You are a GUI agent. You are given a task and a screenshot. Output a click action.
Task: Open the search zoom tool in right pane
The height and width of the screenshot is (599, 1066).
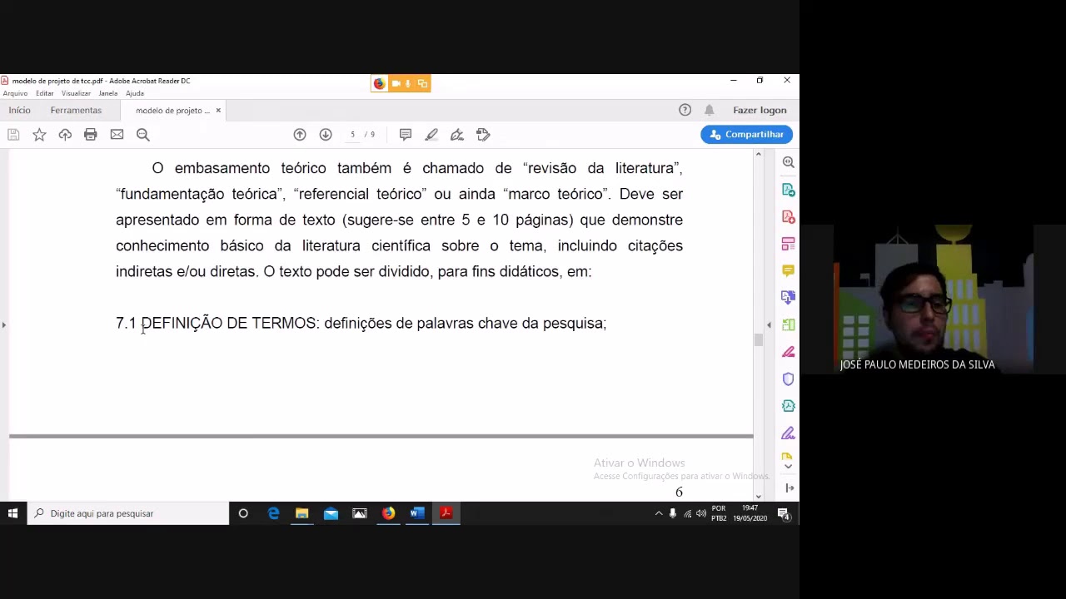click(789, 163)
